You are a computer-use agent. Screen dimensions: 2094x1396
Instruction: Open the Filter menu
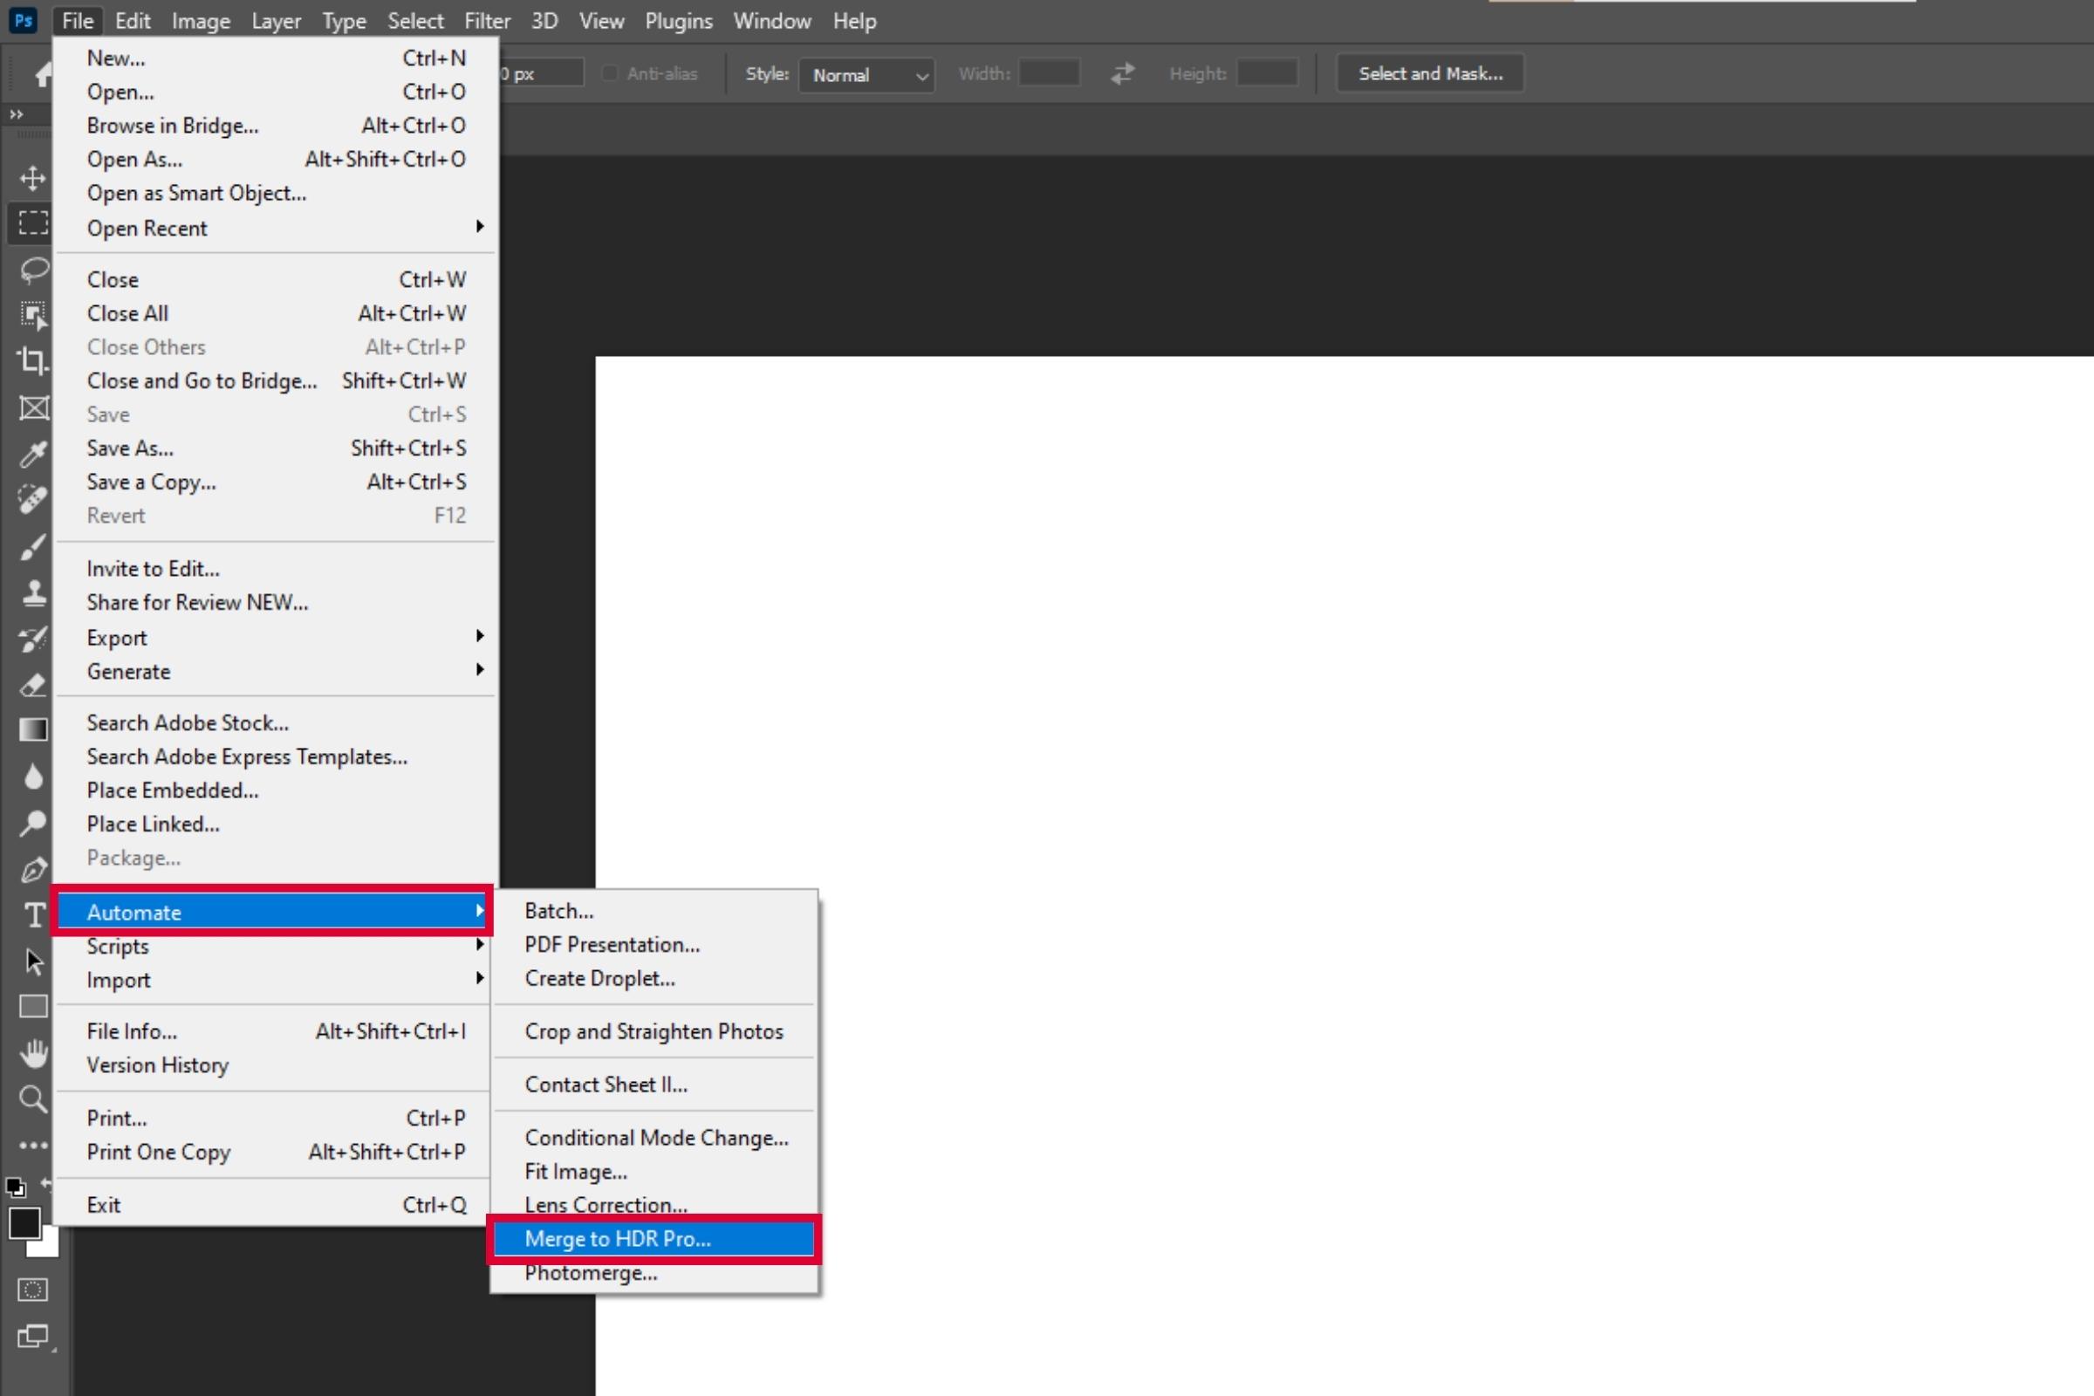487,20
